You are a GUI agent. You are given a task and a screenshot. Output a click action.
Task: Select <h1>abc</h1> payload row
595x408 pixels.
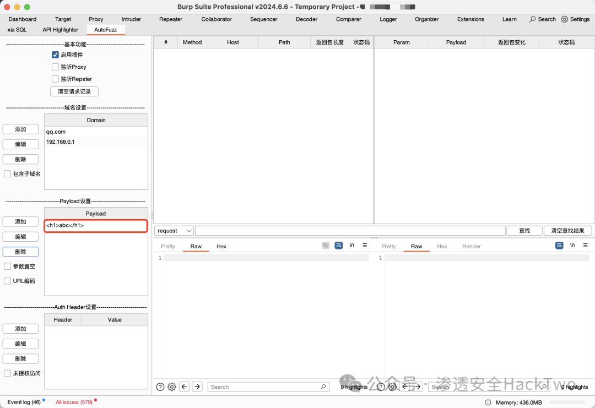(x=96, y=225)
